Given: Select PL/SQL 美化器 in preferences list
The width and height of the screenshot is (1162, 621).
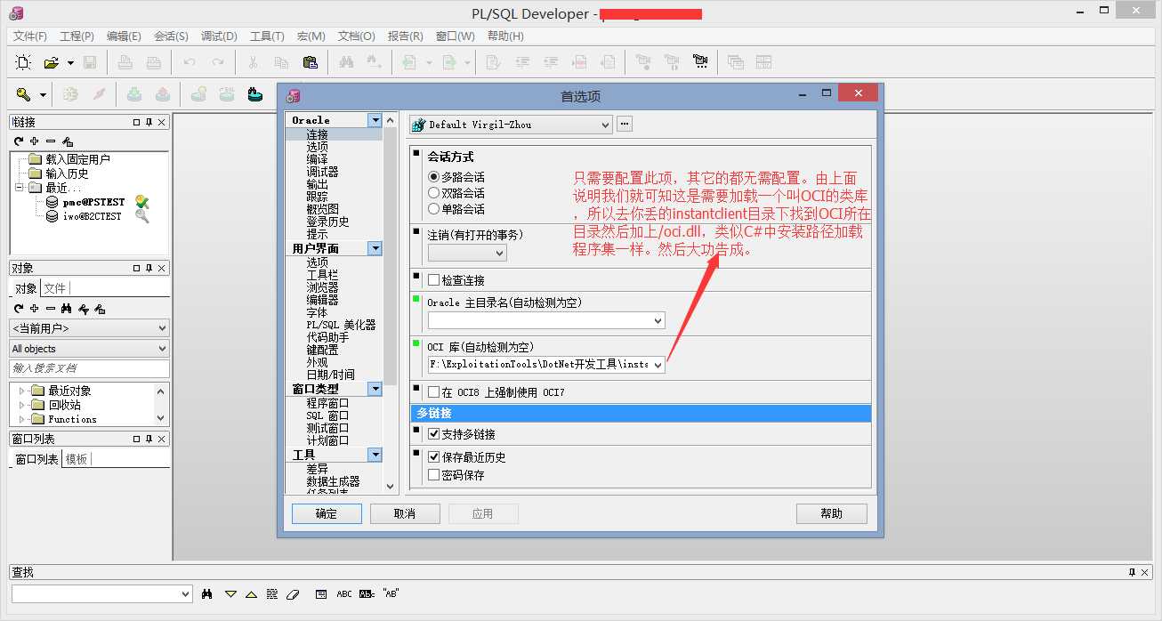Looking at the screenshot, I should click(341, 325).
